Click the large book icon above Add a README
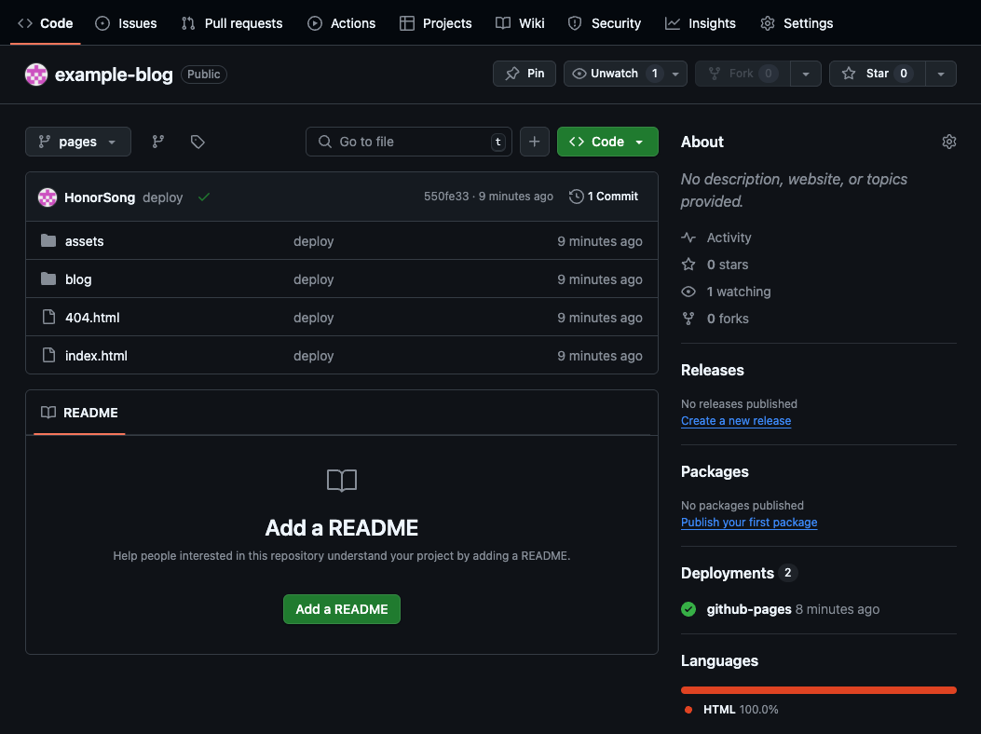The height and width of the screenshot is (734, 981). coord(342,481)
